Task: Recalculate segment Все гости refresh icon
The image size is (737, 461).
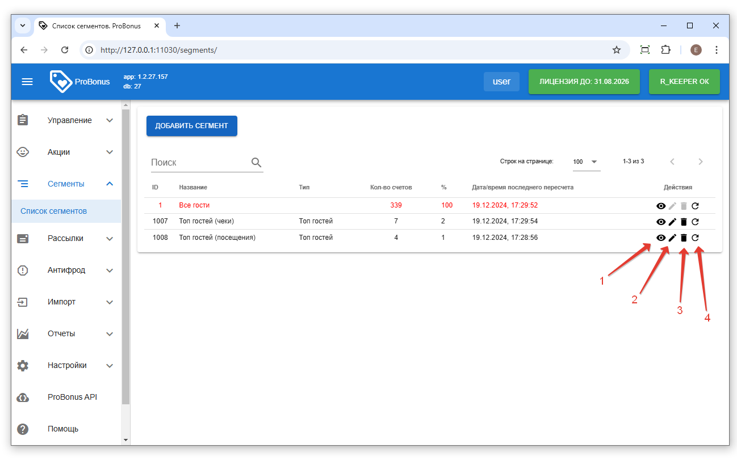Action: pyautogui.click(x=695, y=206)
